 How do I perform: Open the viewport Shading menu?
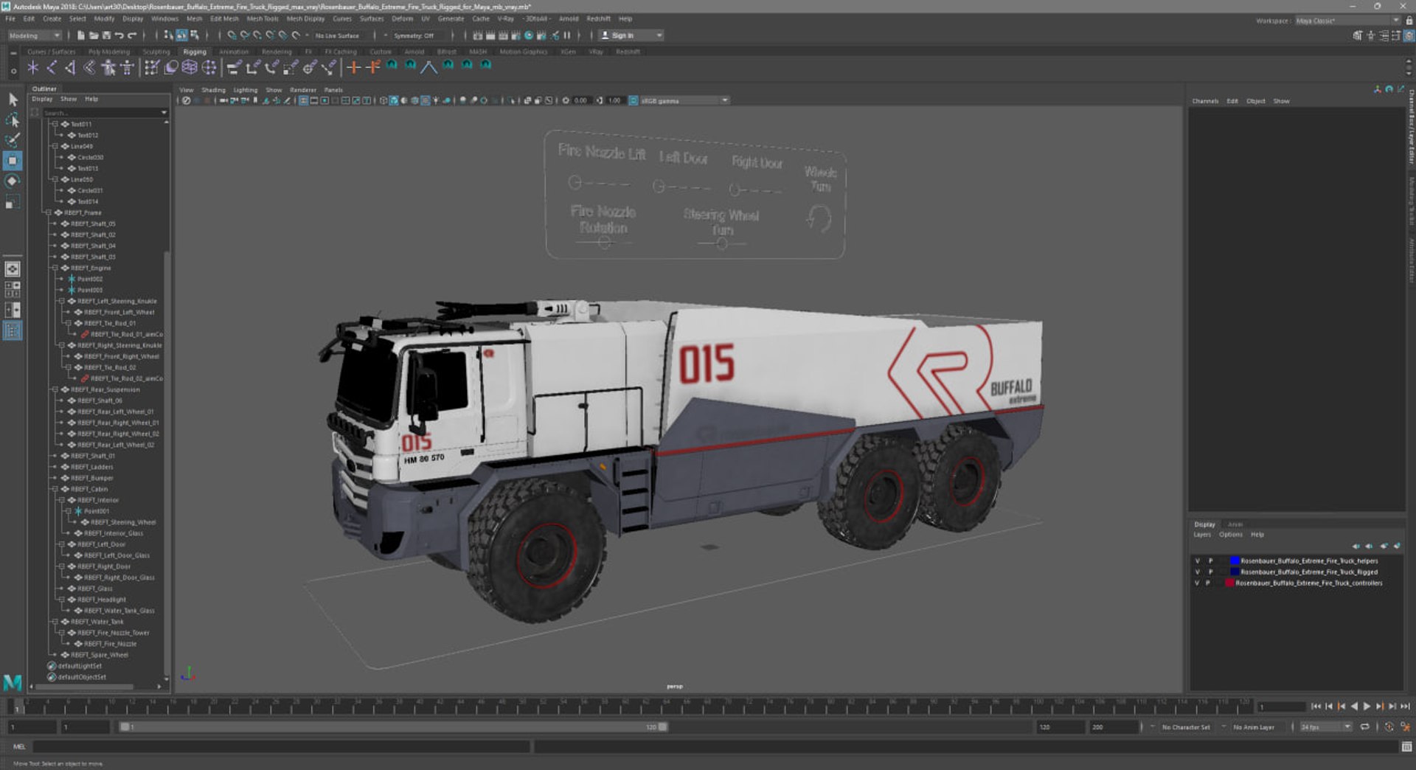click(213, 90)
